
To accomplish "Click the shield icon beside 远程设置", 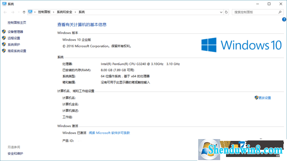I will (4, 38).
